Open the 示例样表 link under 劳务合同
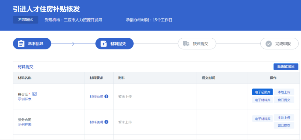The width and height of the screenshot is (301, 140). [24, 125]
